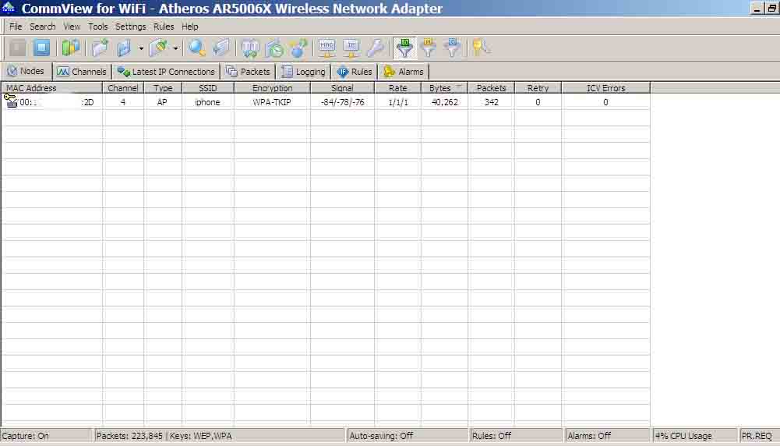The width and height of the screenshot is (780, 446).
Task: Click the clock scheduler toolbar icon
Action: pyautogui.click(x=274, y=48)
